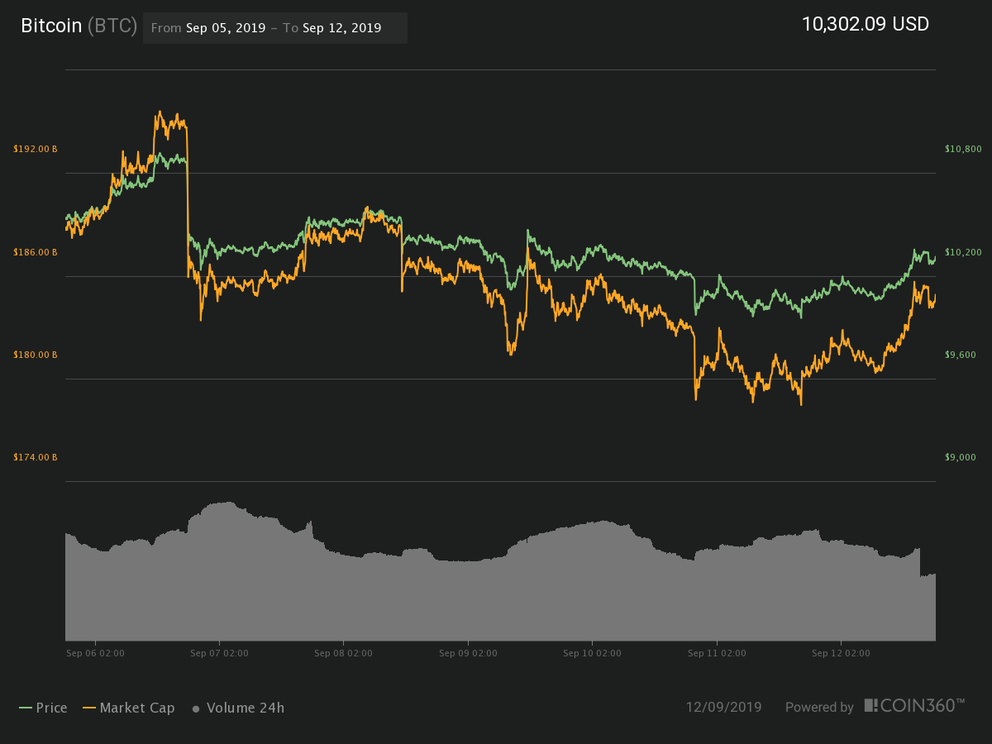Click the Sep 06 02:00 time label
Viewport: 992px width, 744px height.
tap(95, 653)
